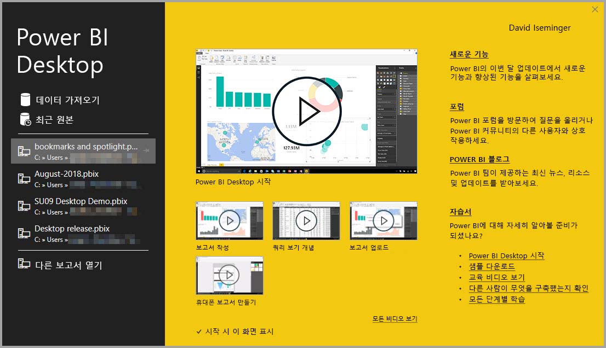
Task: Open the 새로운 기능 link
Action: tap(469, 54)
